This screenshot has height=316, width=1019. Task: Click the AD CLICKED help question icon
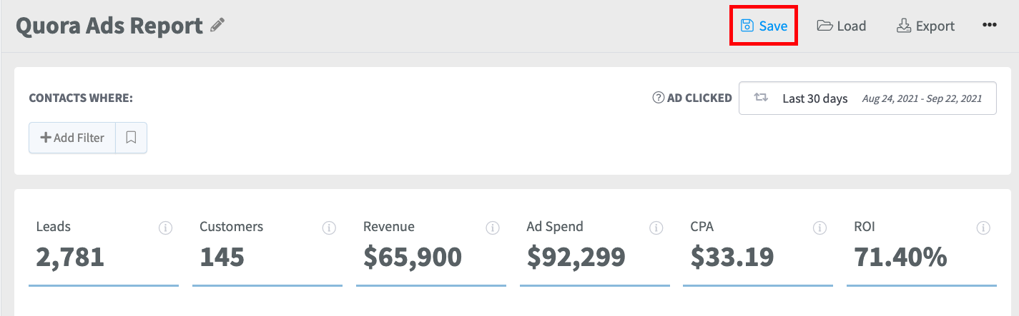coord(659,98)
